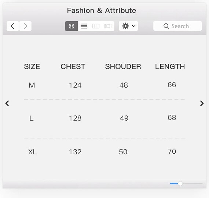Switch to cover flow view

pos(108,26)
